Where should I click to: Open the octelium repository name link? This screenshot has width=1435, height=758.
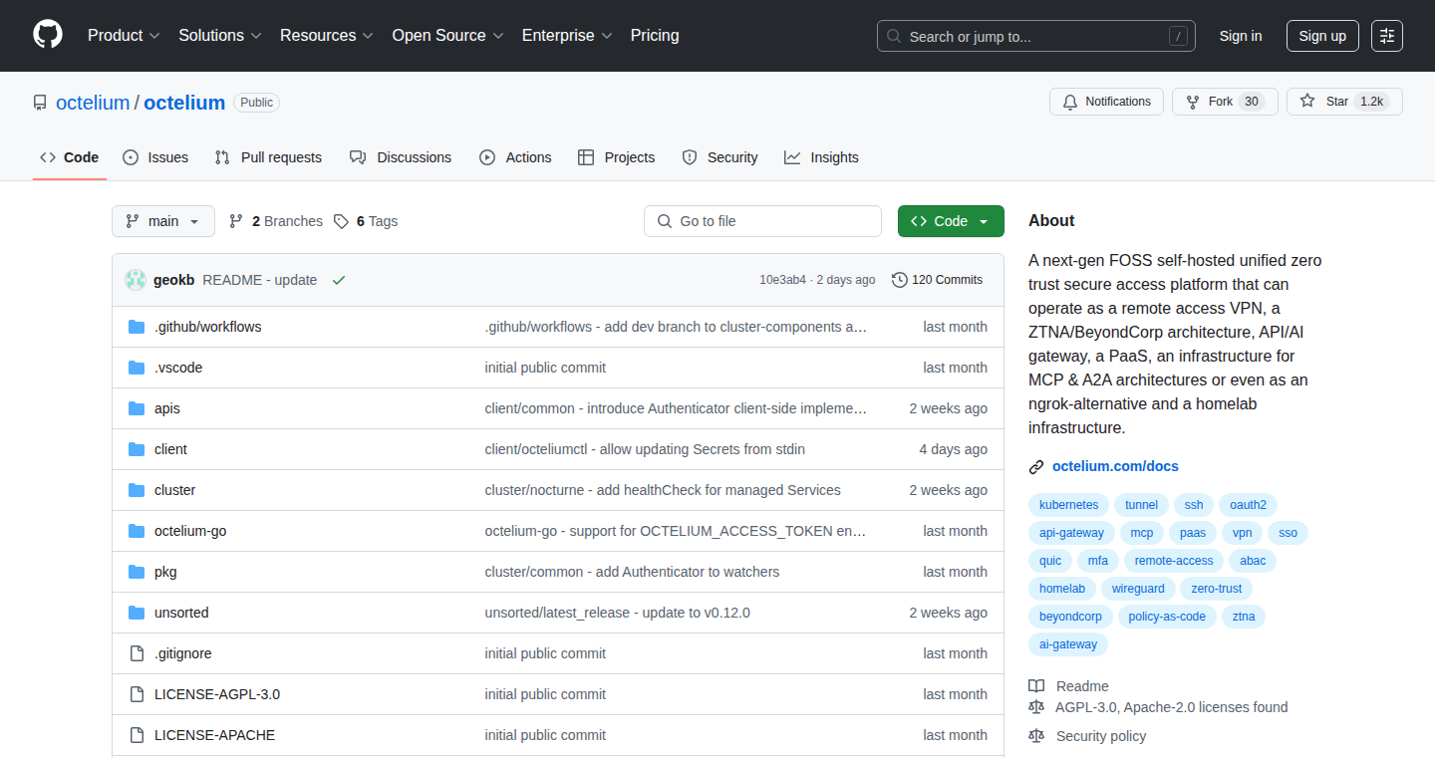(x=184, y=103)
